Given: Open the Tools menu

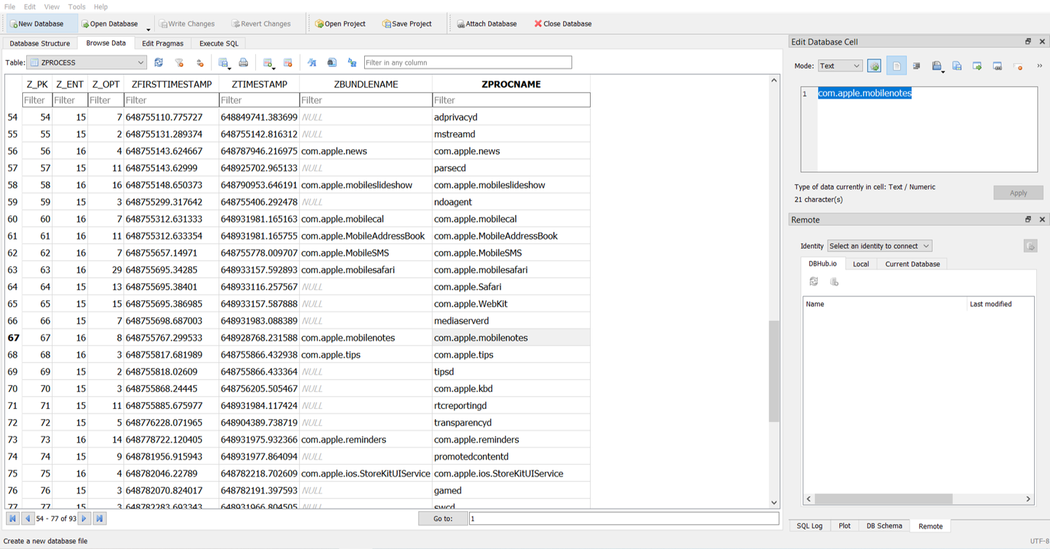Looking at the screenshot, I should (x=77, y=7).
